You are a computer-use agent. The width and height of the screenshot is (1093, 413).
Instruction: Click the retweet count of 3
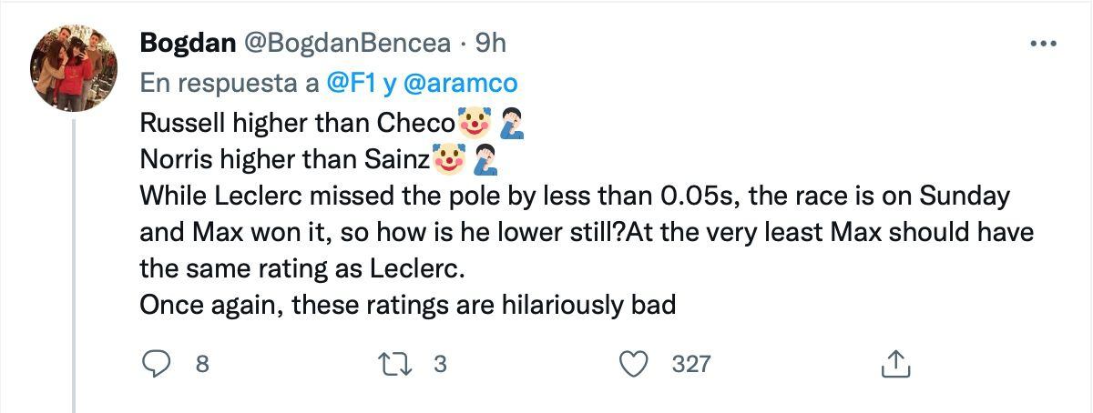(x=441, y=364)
